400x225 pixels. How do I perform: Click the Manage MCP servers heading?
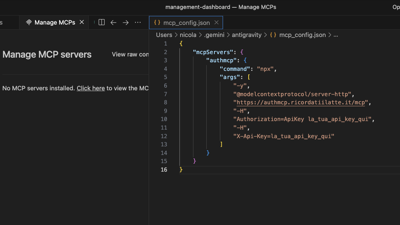click(x=47, y=54)
